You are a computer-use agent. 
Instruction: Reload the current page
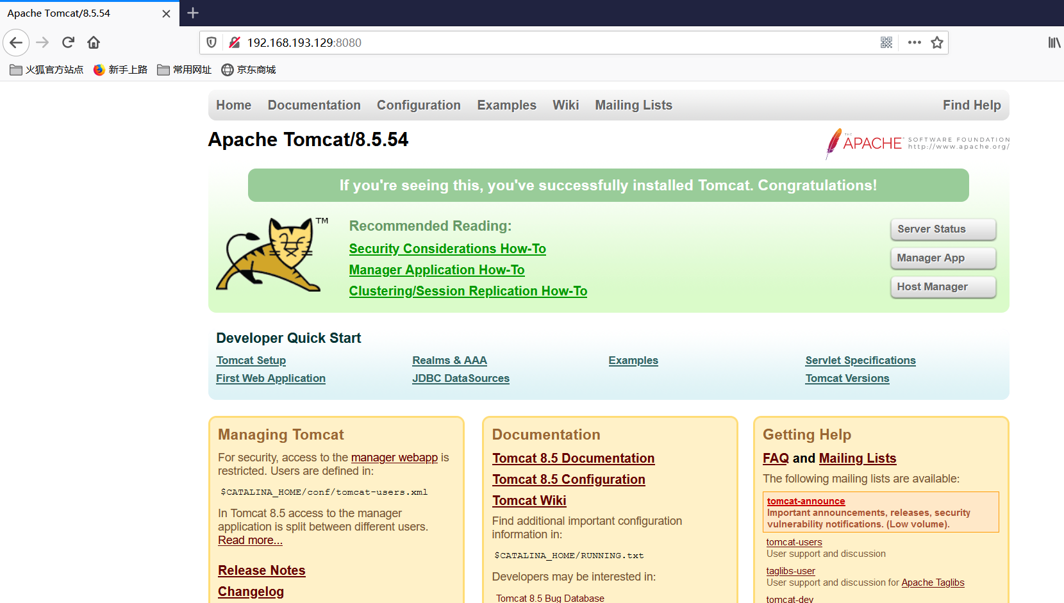[68, 43]
